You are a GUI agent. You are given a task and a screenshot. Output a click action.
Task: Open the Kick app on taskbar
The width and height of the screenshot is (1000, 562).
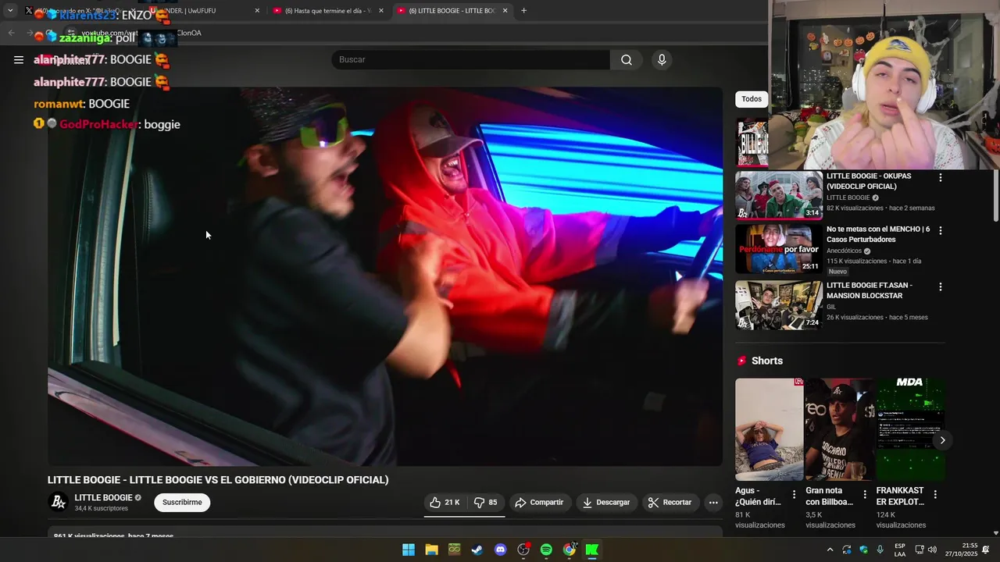592,550
